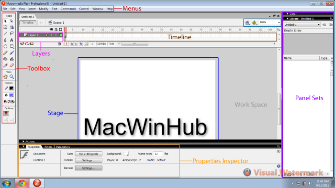Toggle Onion Skin Outlines in the timeline
Image resolution: width=335 pixels, height=188 pixels.
click(x=76, y=43)
